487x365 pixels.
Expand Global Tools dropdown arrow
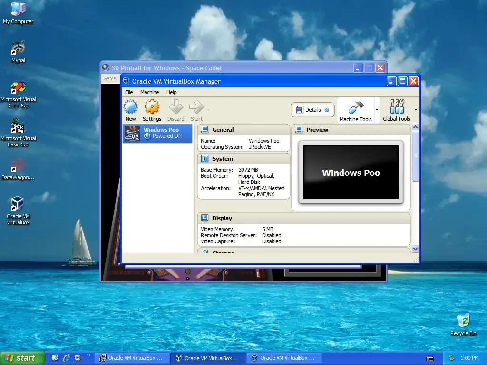click(416, 110)
